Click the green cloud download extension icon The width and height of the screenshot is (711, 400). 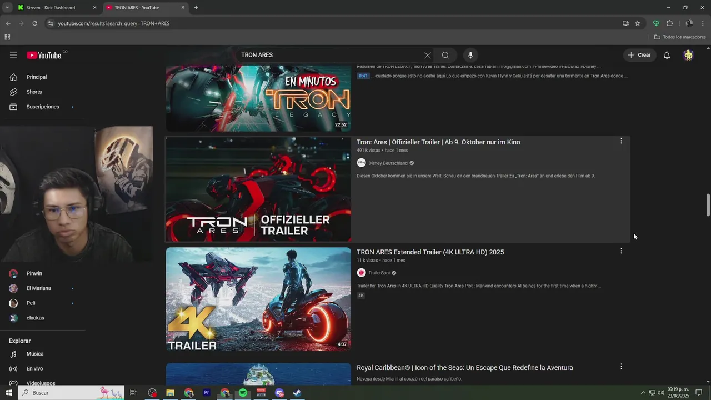click(x=656, y=23)
